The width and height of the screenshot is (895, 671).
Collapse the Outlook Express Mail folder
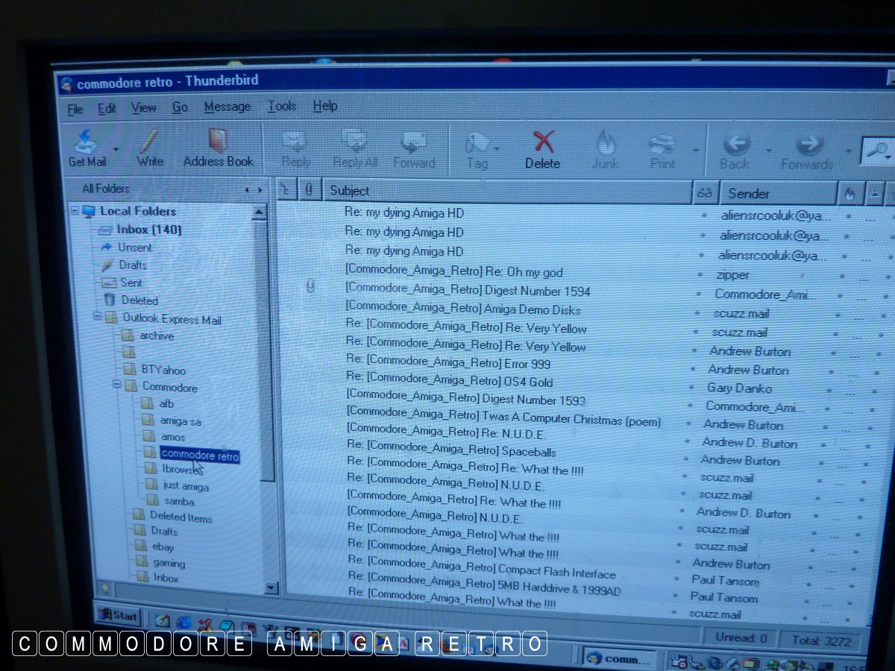pyautogui.click(x=97, y=317)
